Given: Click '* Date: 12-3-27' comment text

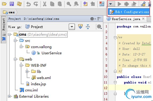Looking at the screenshot, I should pos(132,54).
